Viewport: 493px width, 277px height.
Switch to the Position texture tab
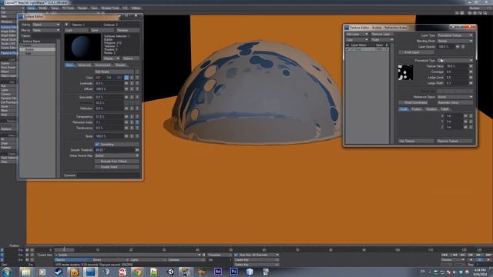click(417, 109)
